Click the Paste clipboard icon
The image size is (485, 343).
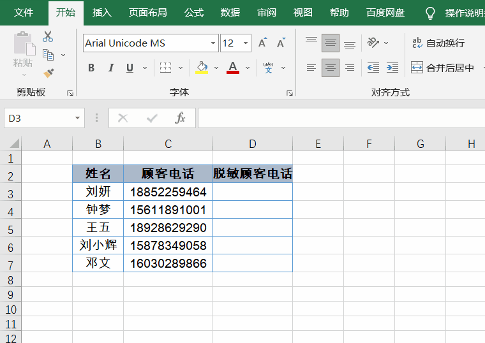click(24, 43)
